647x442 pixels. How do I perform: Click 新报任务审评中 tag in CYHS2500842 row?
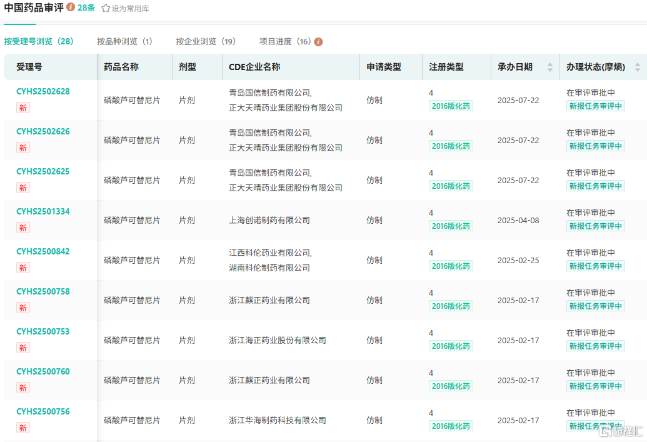595,266
